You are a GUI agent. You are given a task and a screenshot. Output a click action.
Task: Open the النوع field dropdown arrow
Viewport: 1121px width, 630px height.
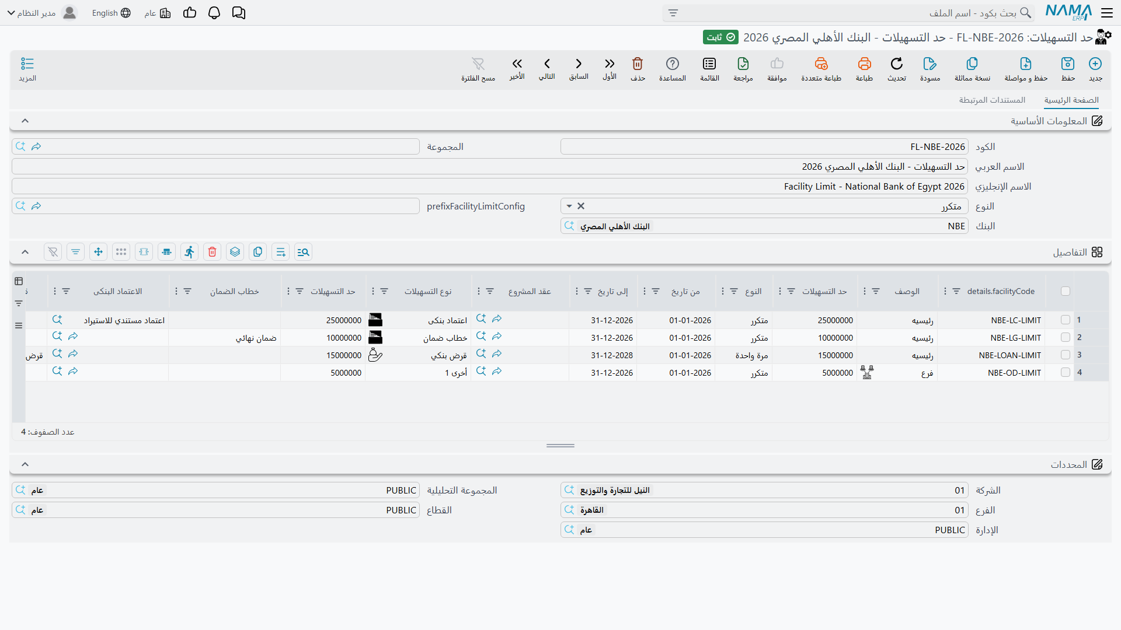569,206
